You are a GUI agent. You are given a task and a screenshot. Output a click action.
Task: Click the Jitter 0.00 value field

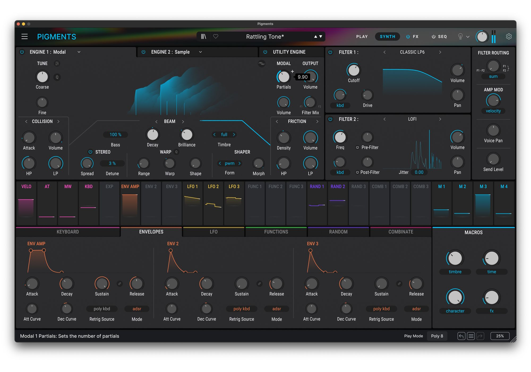tap(419, 172)
